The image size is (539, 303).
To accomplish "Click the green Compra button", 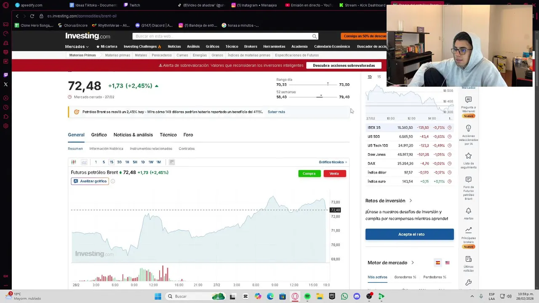I will [x=309, y=173].
